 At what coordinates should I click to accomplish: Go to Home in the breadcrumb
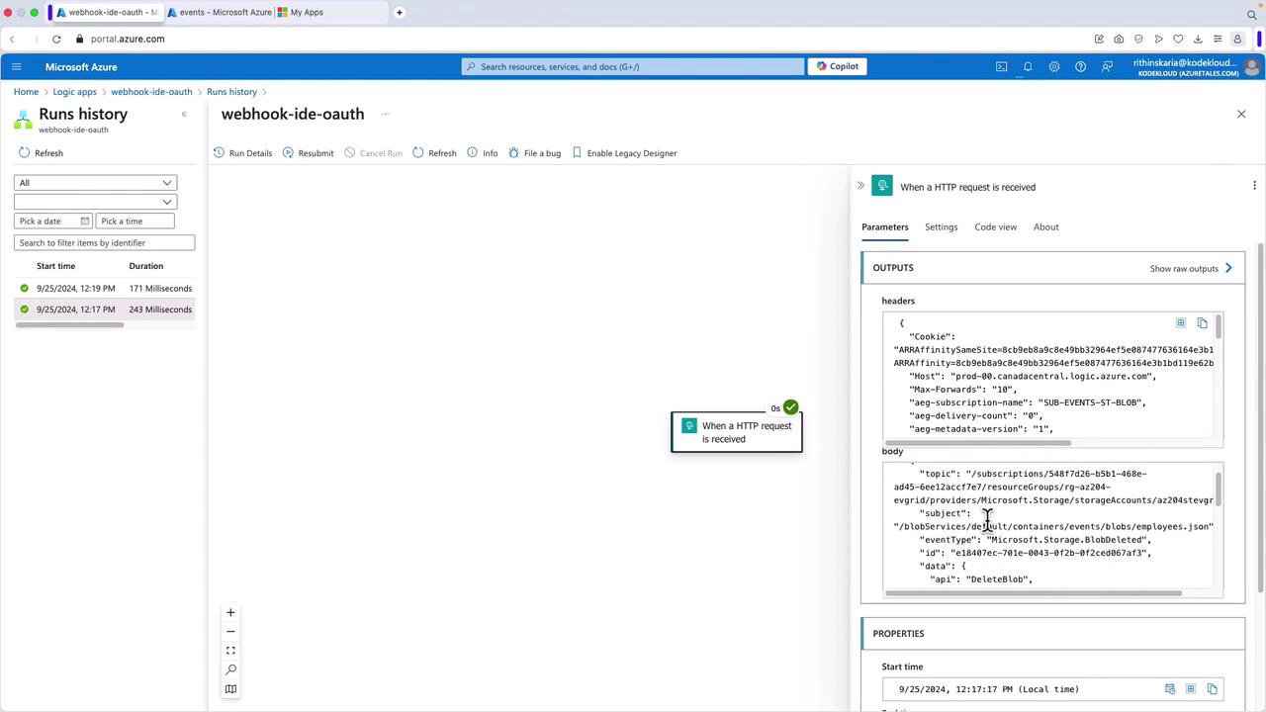[26, 92]
